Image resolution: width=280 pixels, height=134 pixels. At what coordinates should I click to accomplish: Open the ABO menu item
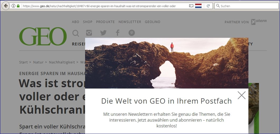click(x=76, y=22)
